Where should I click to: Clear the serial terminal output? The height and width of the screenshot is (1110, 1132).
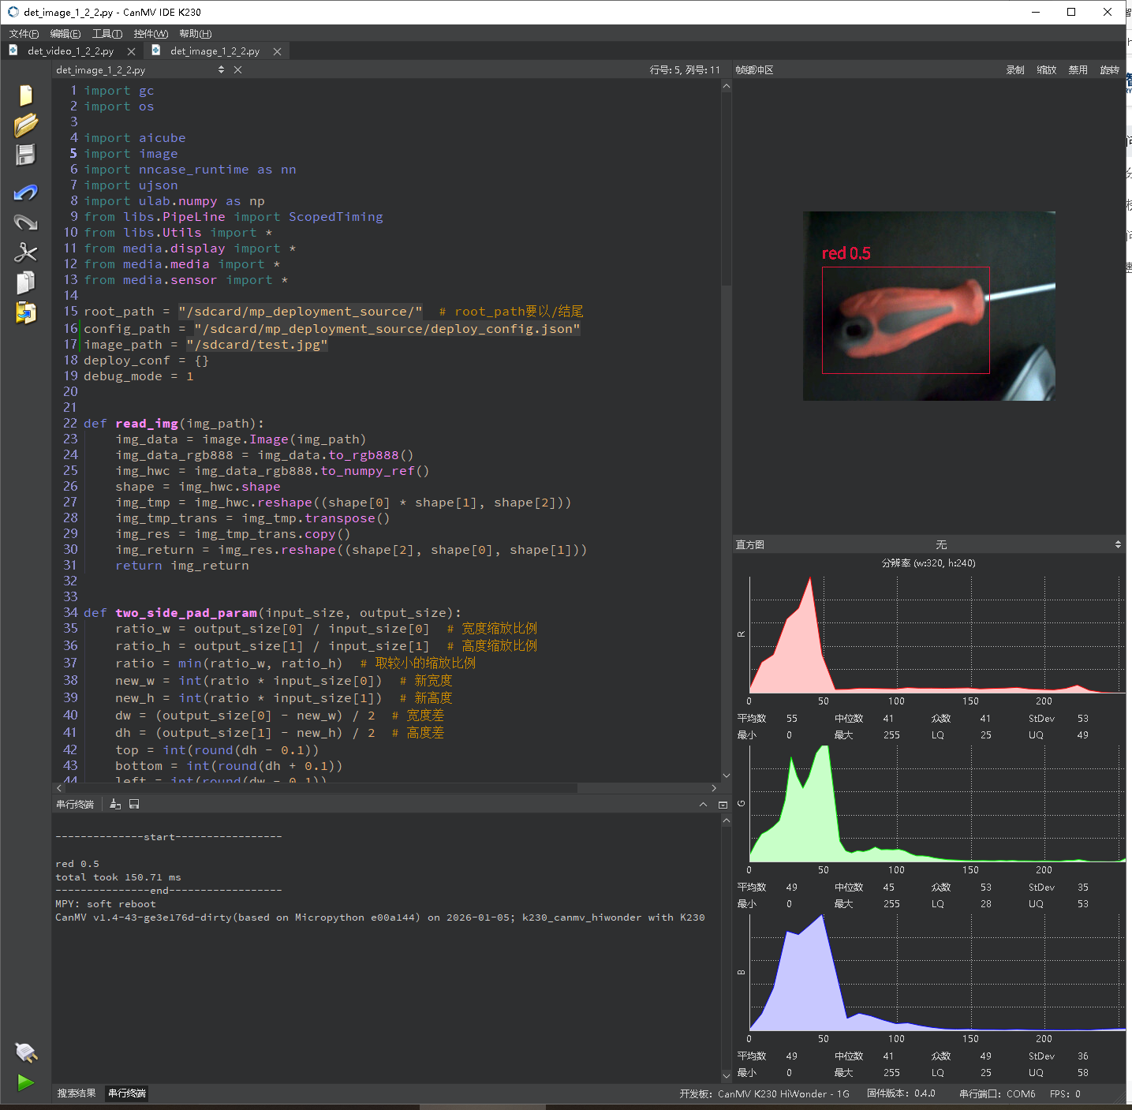point(115,804)
